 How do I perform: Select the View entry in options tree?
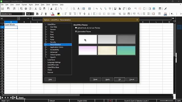[52, 32]
